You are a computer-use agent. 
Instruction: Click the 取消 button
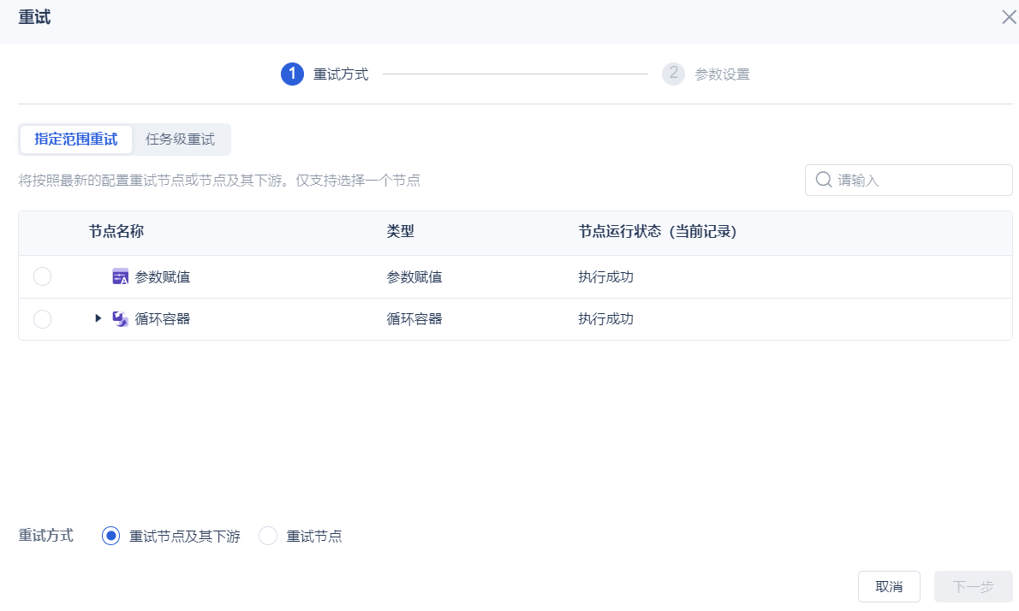click(x=889, y=586)
